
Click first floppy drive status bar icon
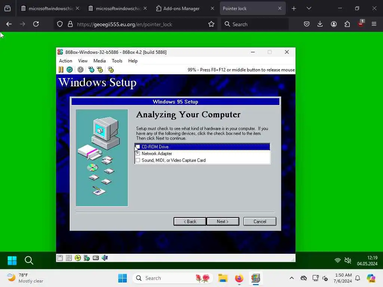[x=60, y=258]
